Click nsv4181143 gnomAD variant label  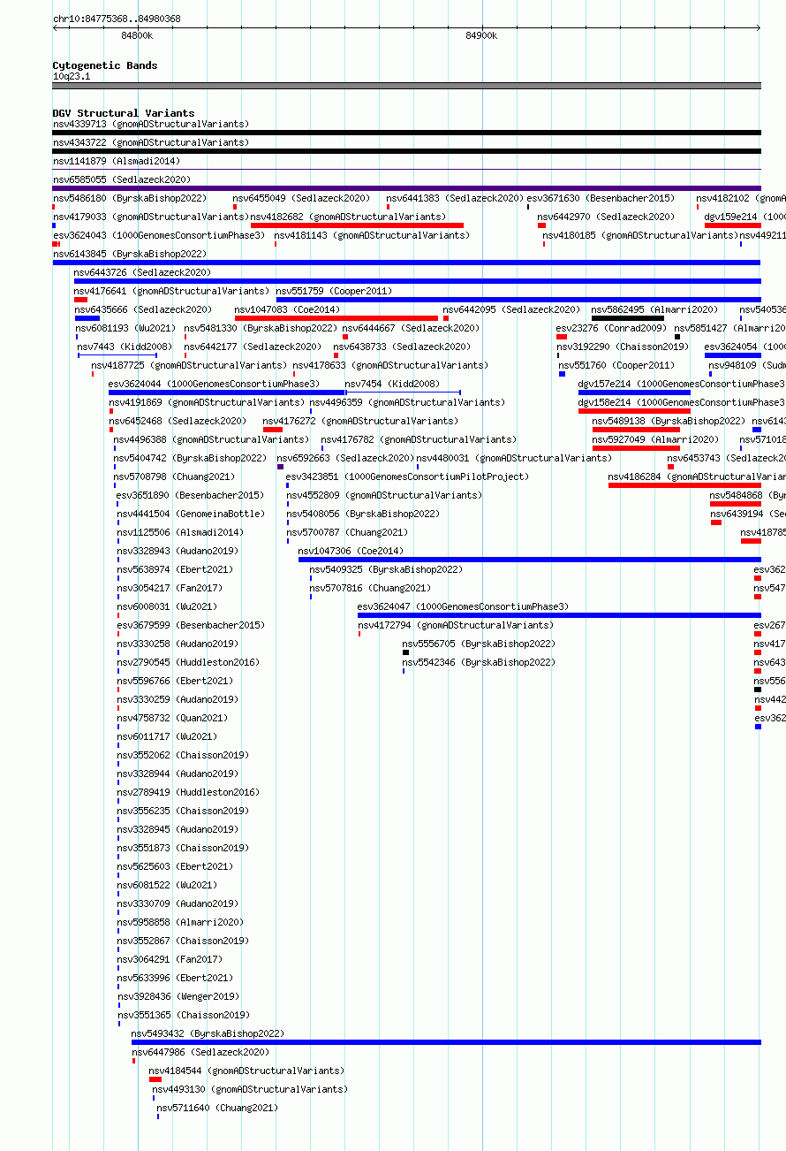pyautogui.click(x=373, y=235)
